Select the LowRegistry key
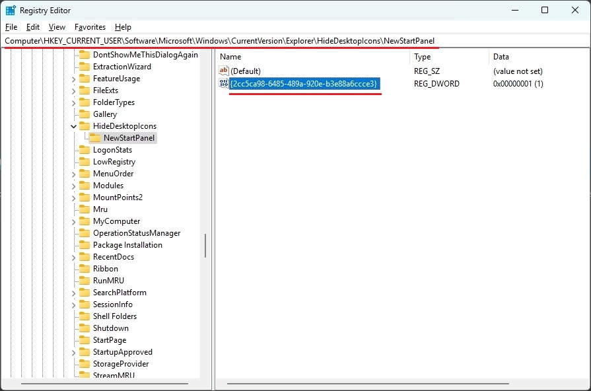Viewport: 591px width, 391px height. tap(114, 162)
